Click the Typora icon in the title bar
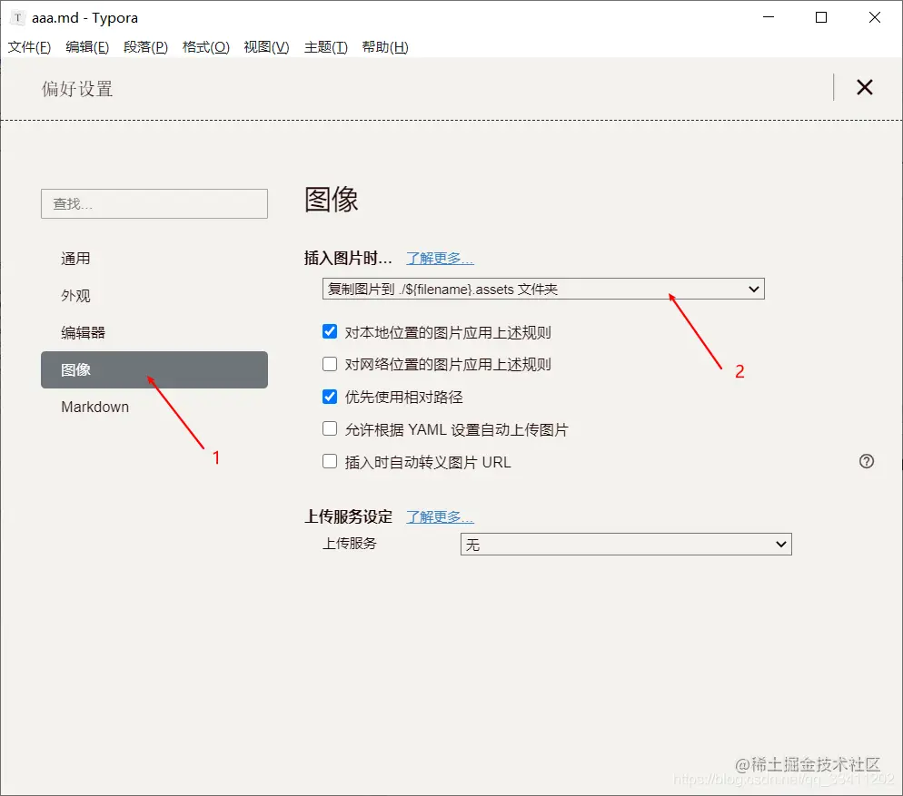The width and height of the screenshot is (903, 796). pos(16,17)
